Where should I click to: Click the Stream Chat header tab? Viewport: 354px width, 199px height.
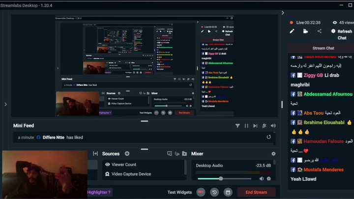[x=323, y=48]
